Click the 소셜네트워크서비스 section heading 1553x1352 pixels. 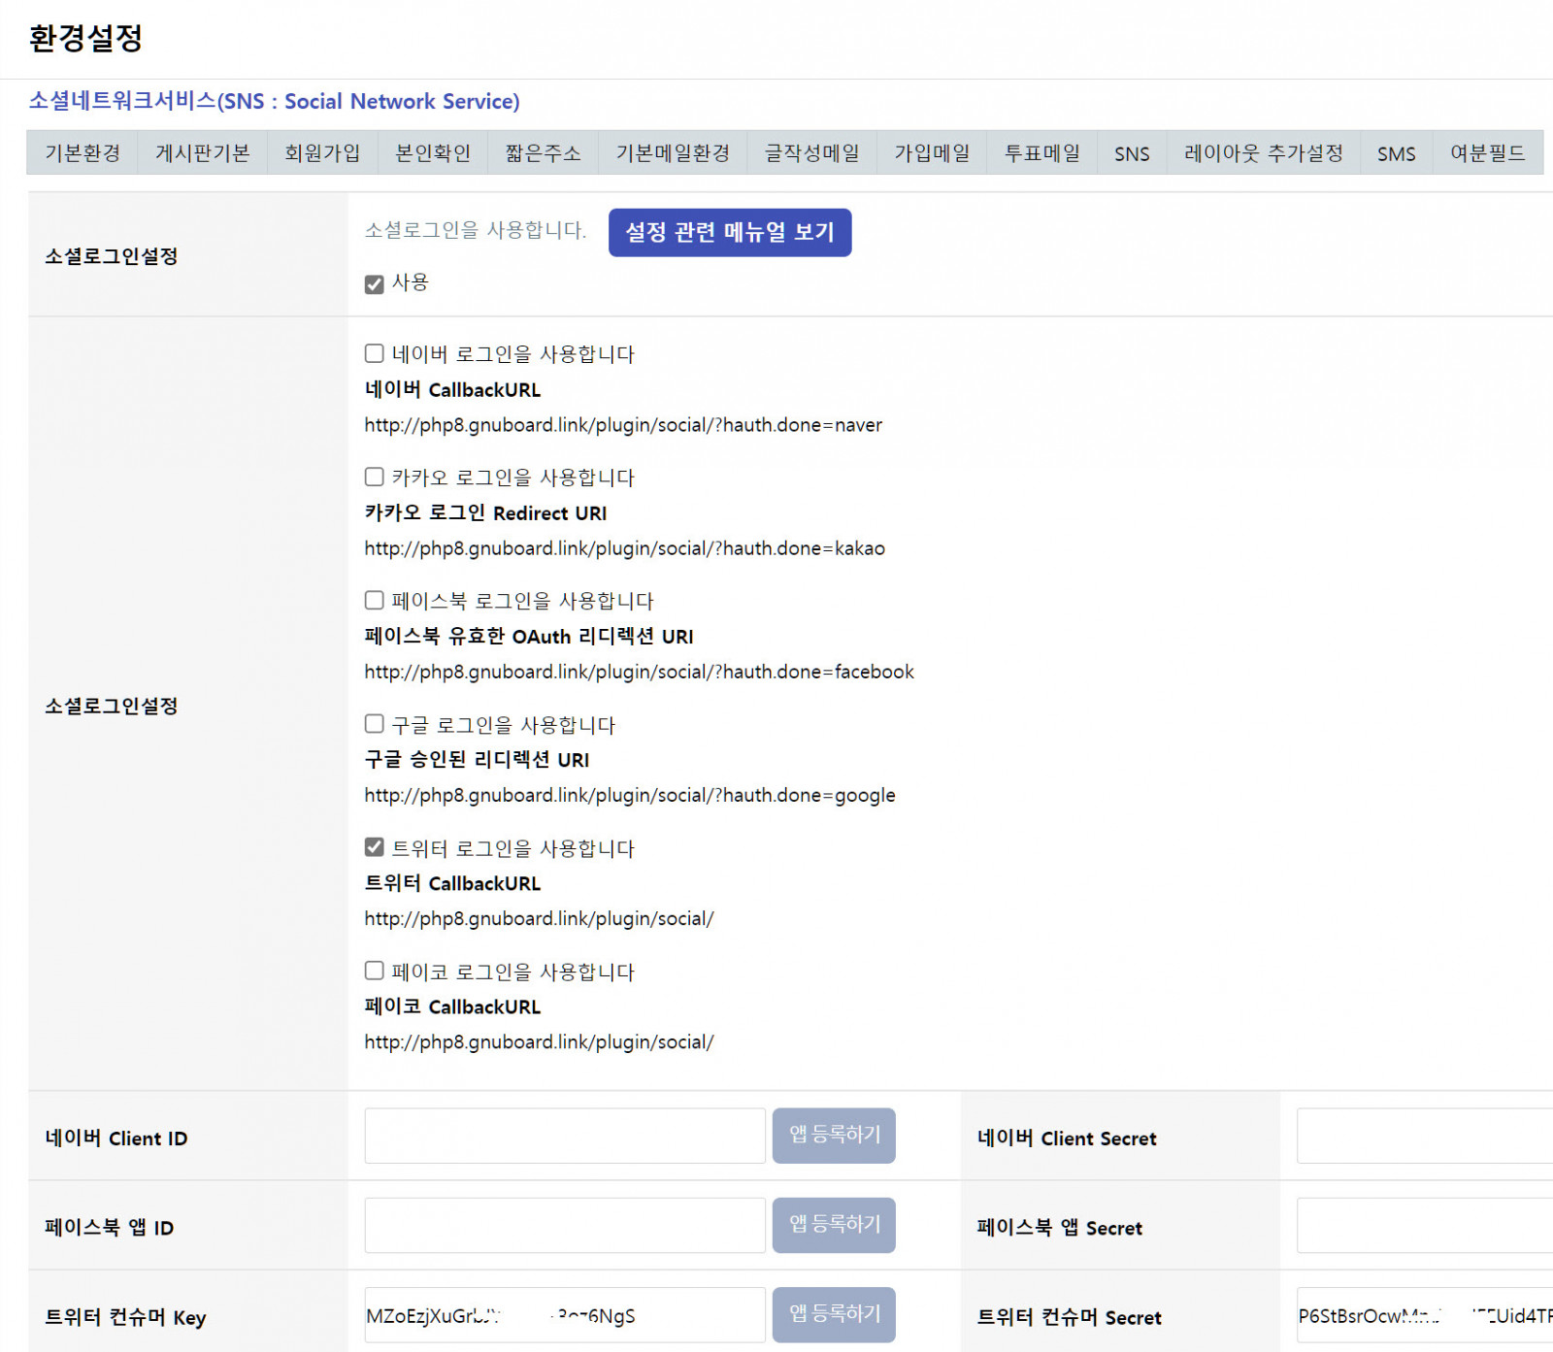click(x=275, y=101)
